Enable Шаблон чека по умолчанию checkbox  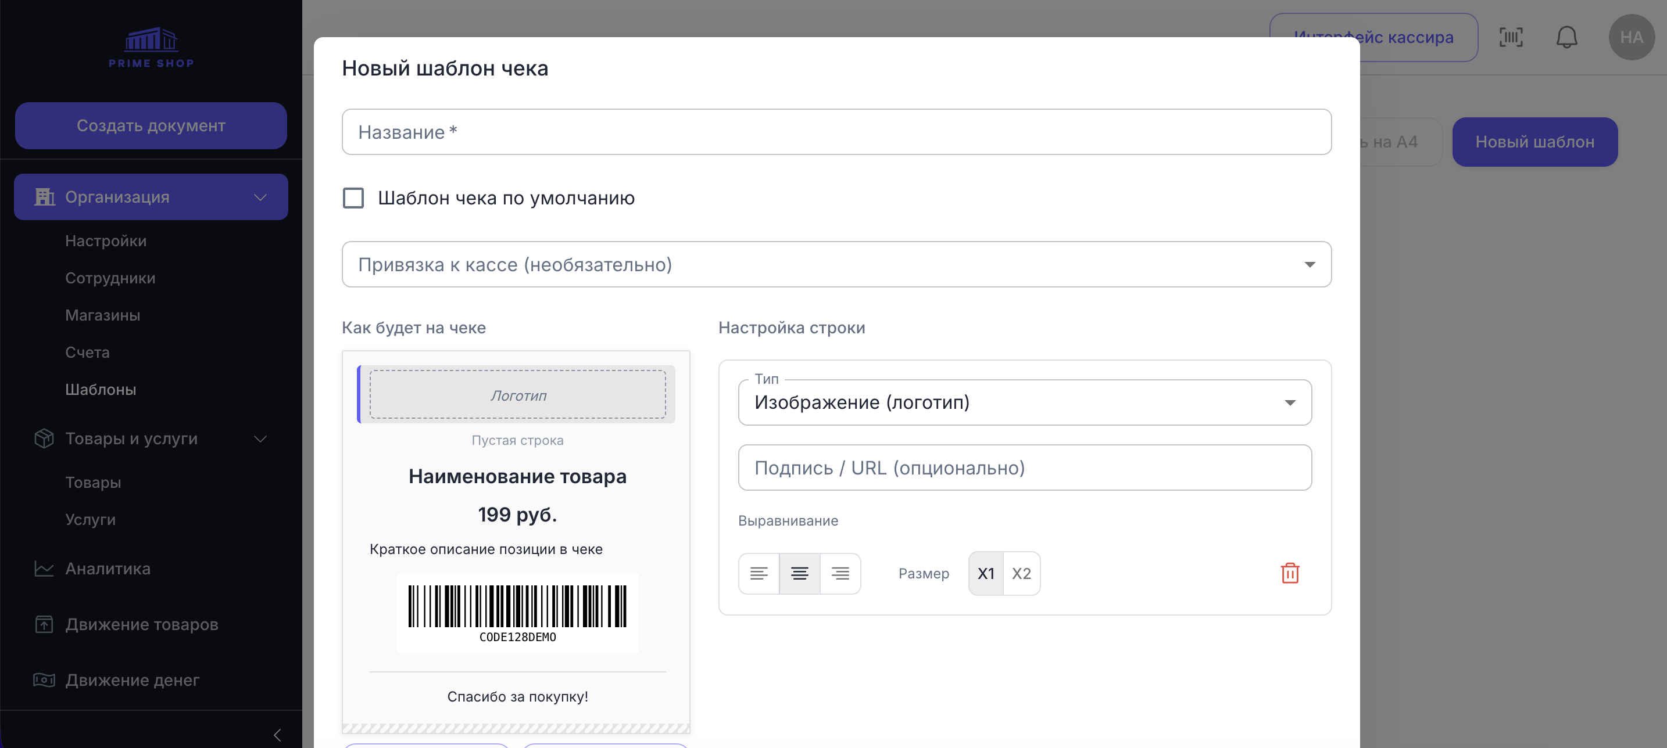click(353, 198)
